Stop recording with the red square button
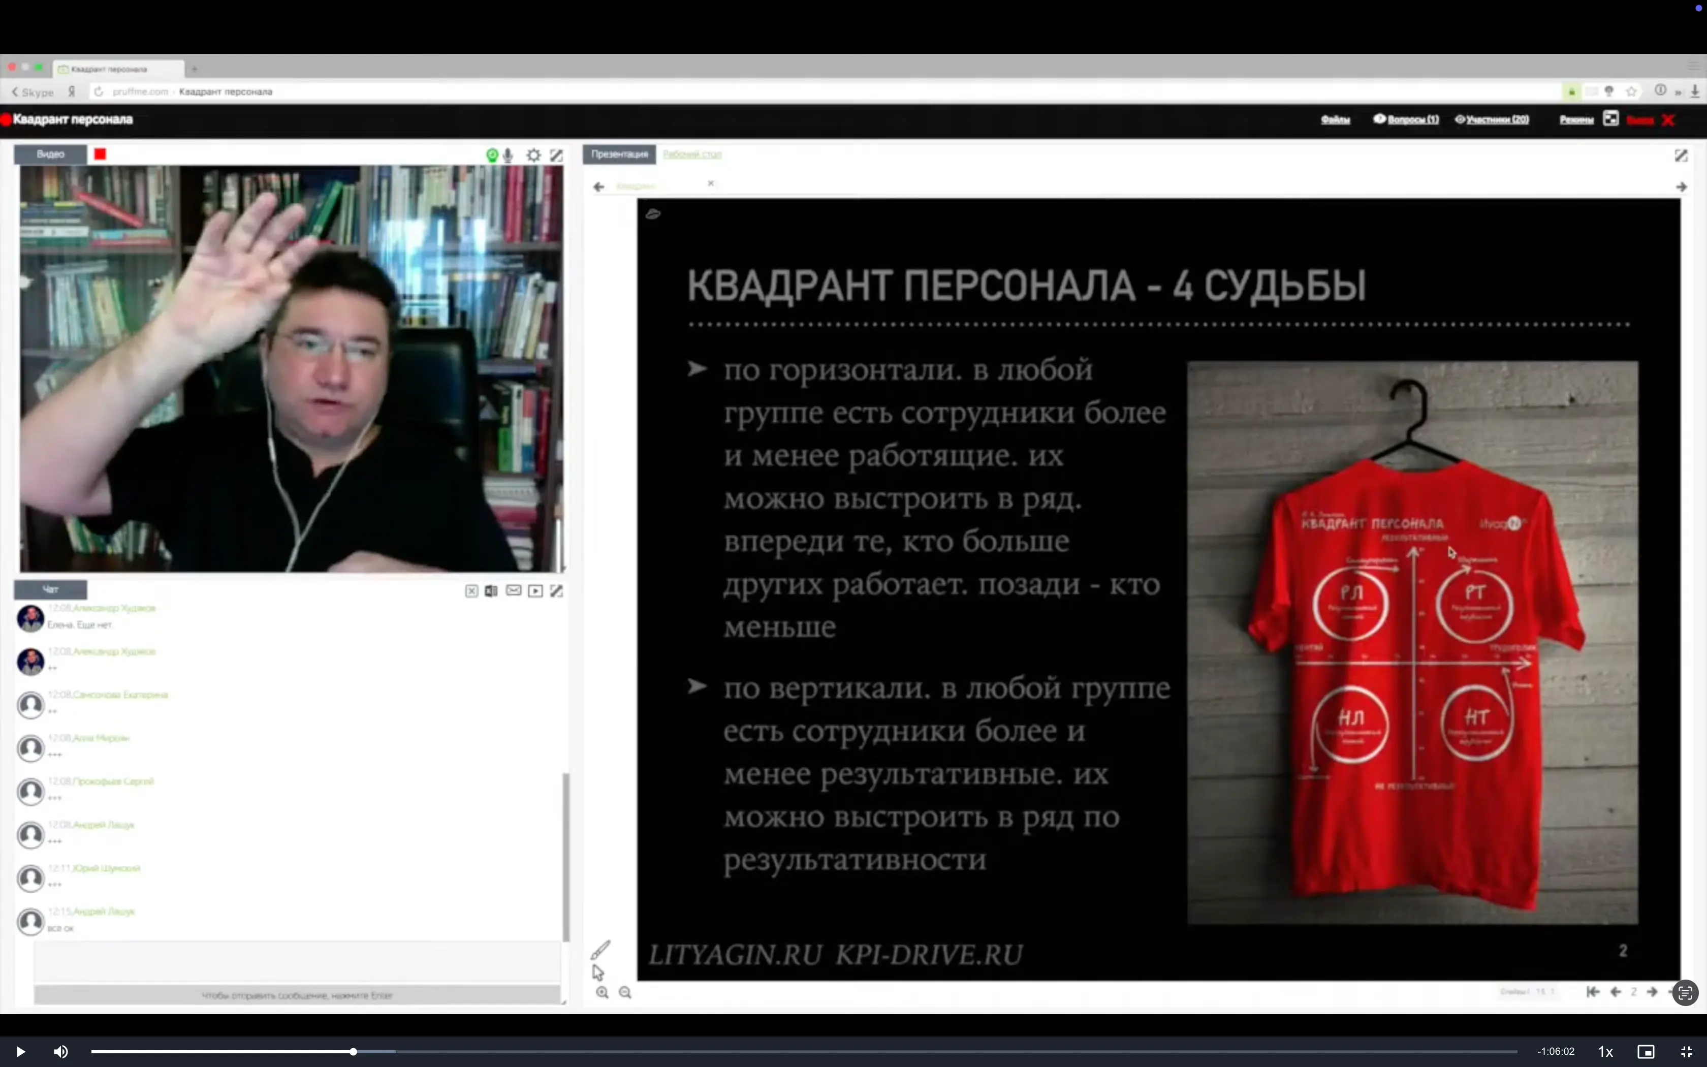 [x=100, y=154]
